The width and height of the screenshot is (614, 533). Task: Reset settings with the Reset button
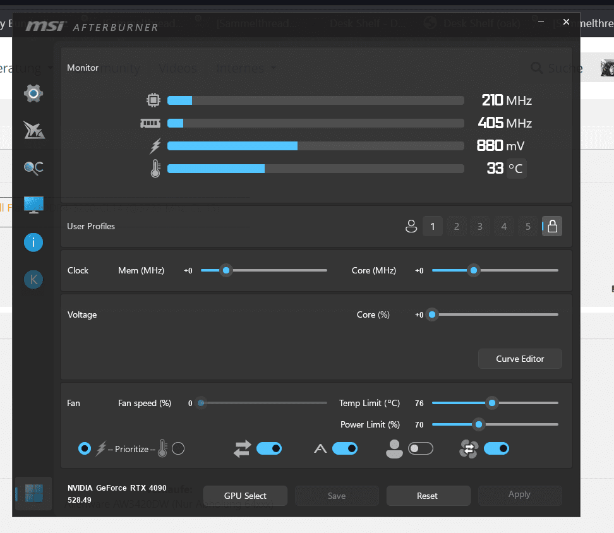pos(428,496)
